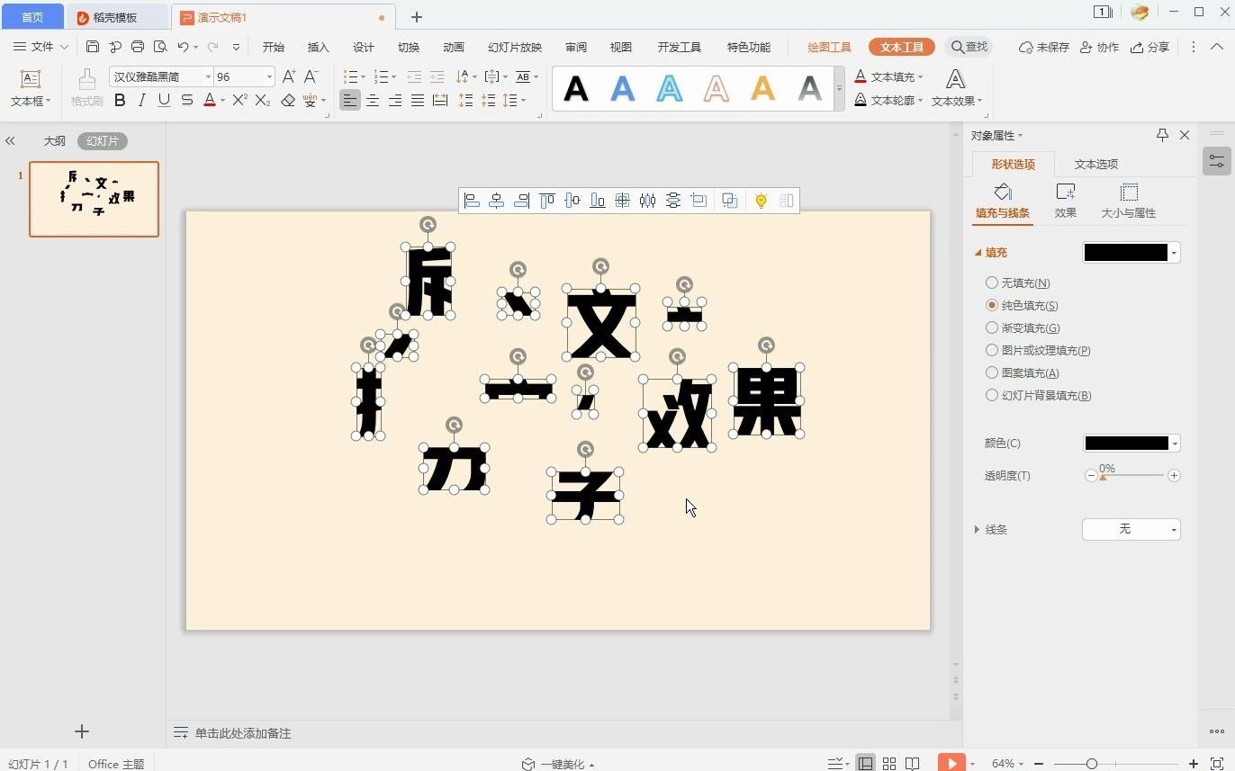
Task: Switch to slide sorter view
Action: 889,763
